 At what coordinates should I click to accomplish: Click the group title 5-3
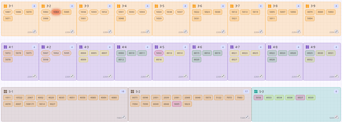click(x=261, y=92)
